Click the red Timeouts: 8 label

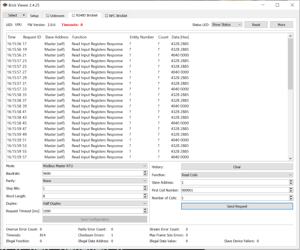click(x=72, y=25)
